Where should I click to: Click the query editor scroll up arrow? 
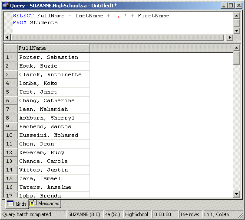(x=236, y=16)
